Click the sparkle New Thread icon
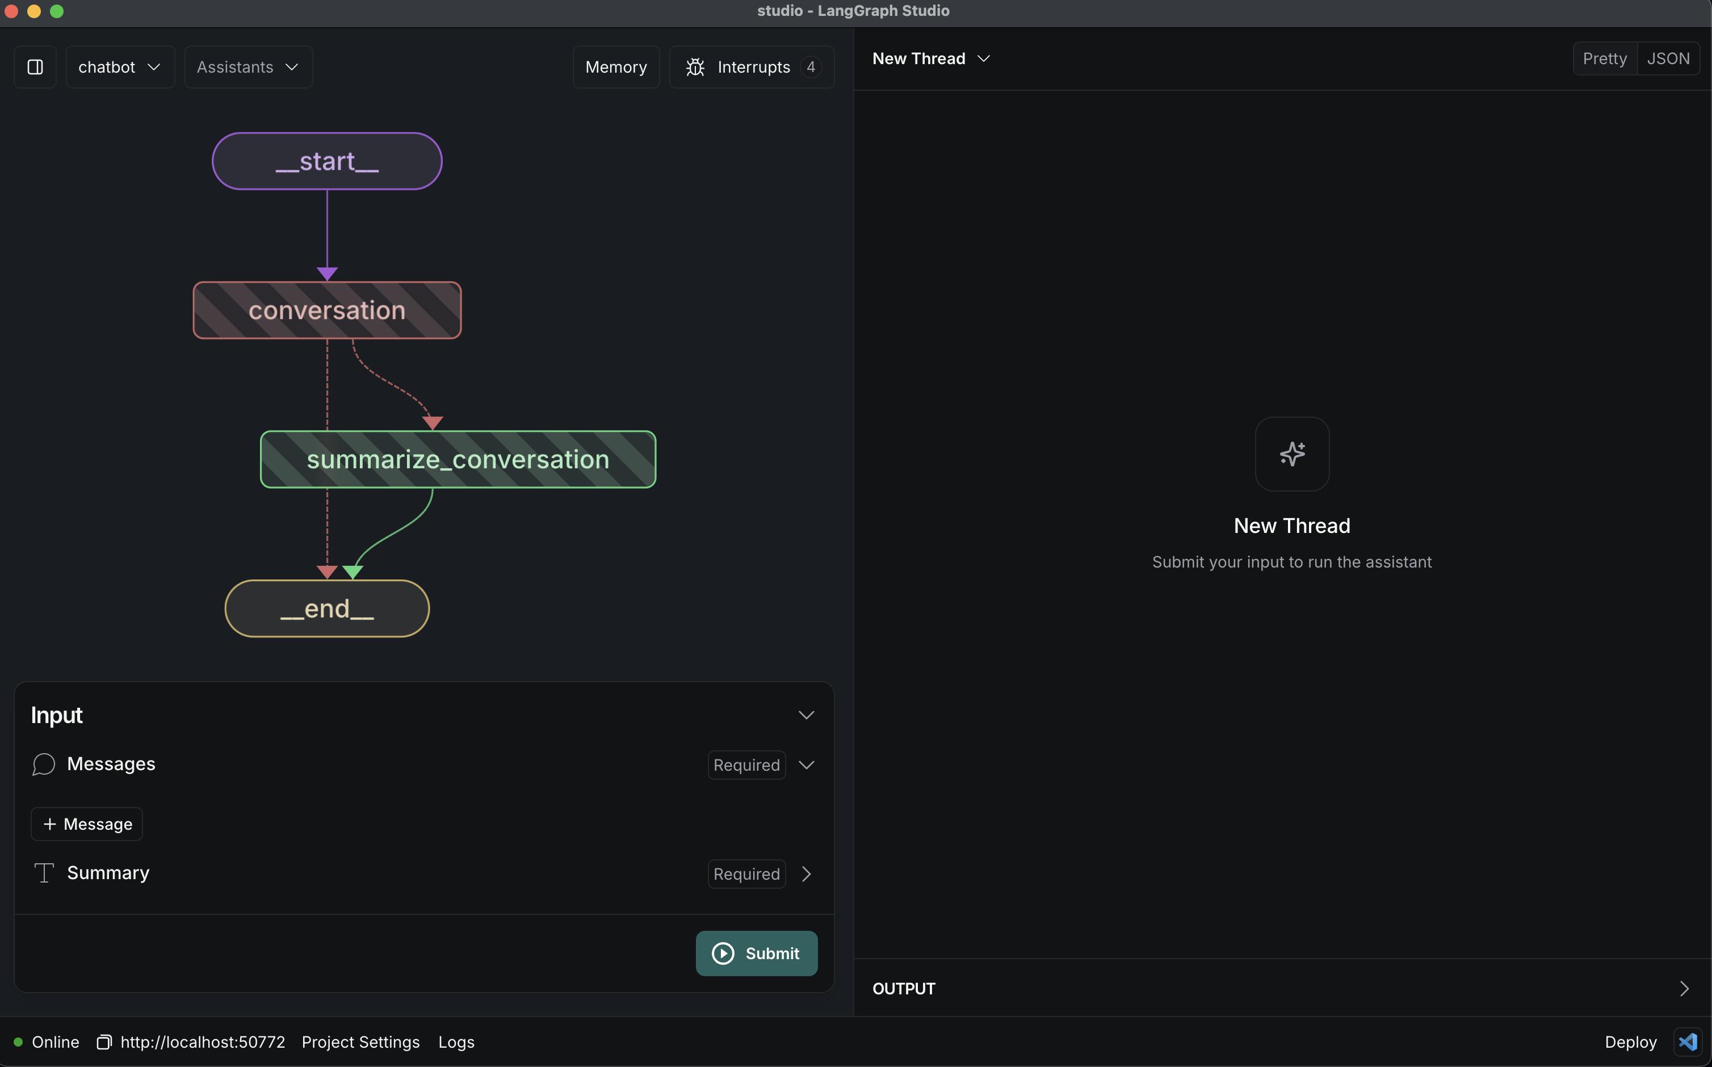The image size is (1712, 1067). pos(1291,453)
